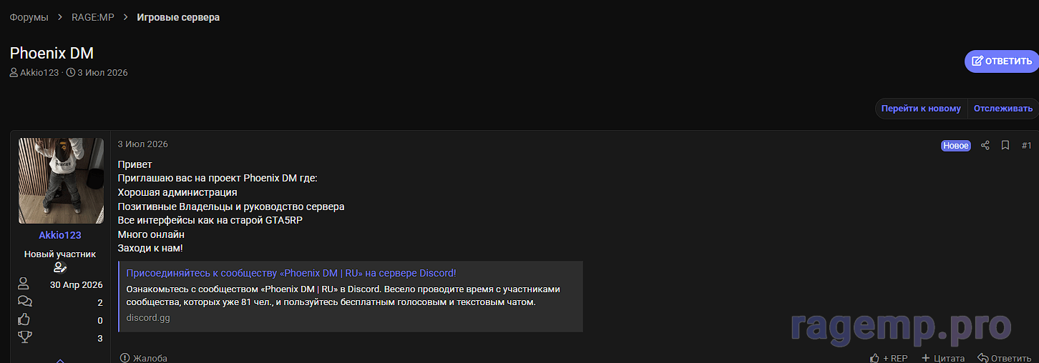The image size is (1039, 363).
Task: Click the Akkio123 avatar image
Action: pyautogui.click(x=61, y=181)
